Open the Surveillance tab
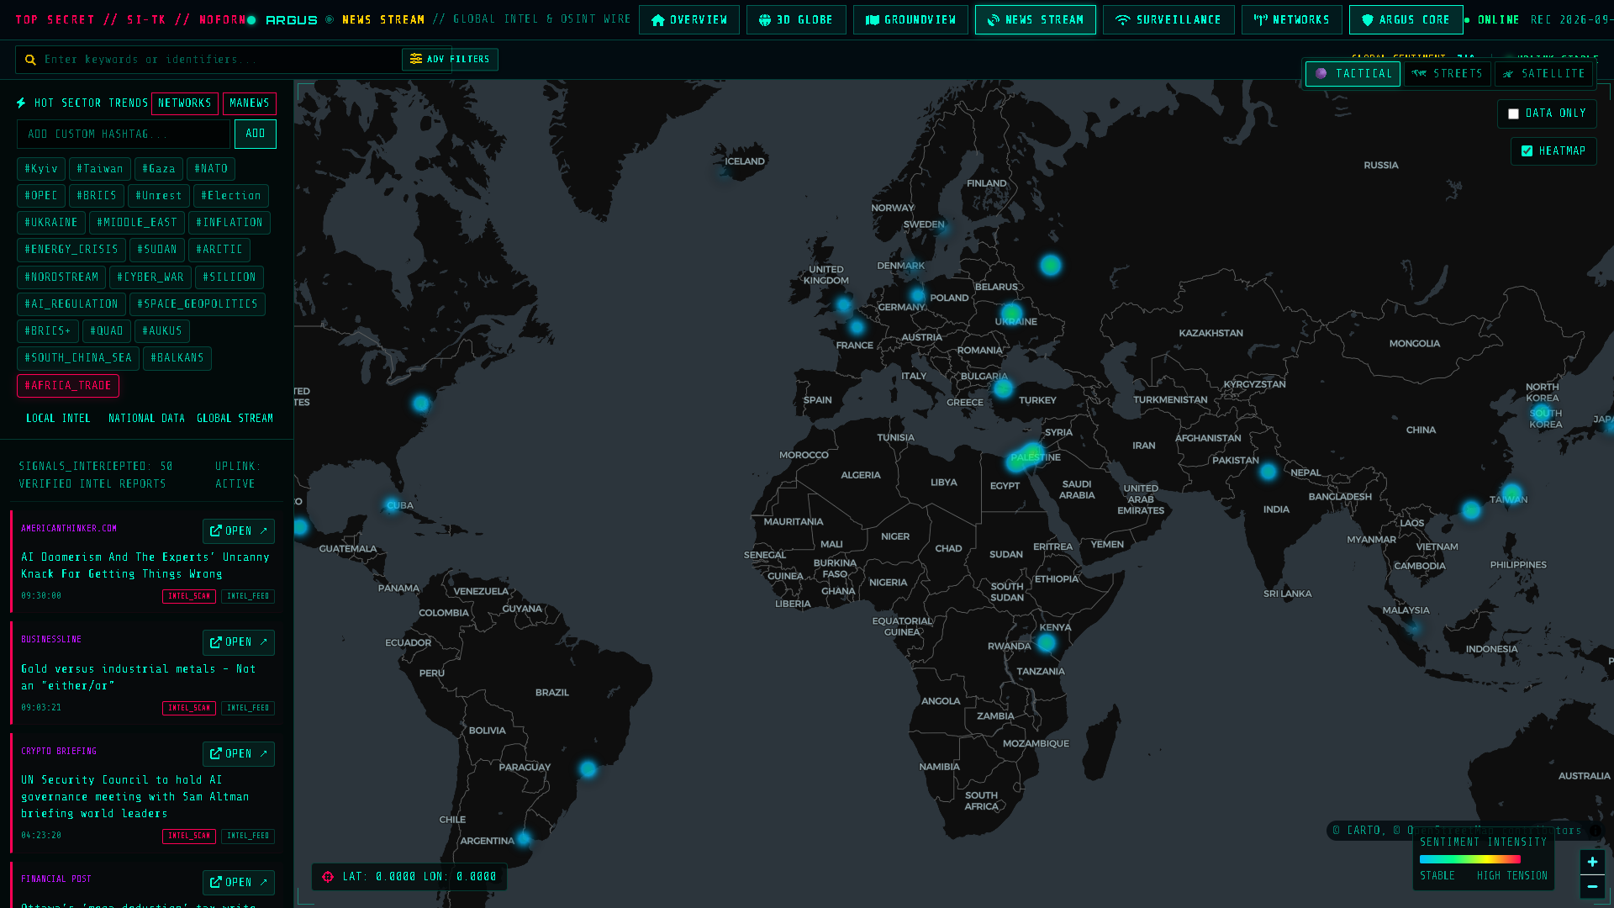1614x908 pixels. pyautogui.click(x=1168, y=20)
